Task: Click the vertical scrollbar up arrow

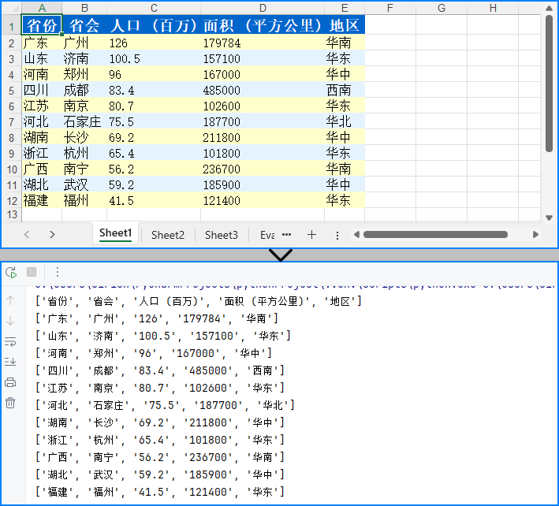Action: point(549,9)
